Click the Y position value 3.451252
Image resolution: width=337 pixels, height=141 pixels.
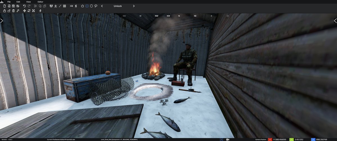pos(298,140)
